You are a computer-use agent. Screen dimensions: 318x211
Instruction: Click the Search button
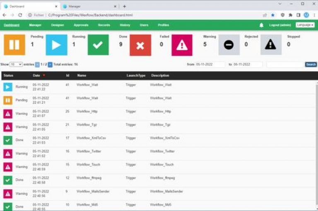point(311,65)
